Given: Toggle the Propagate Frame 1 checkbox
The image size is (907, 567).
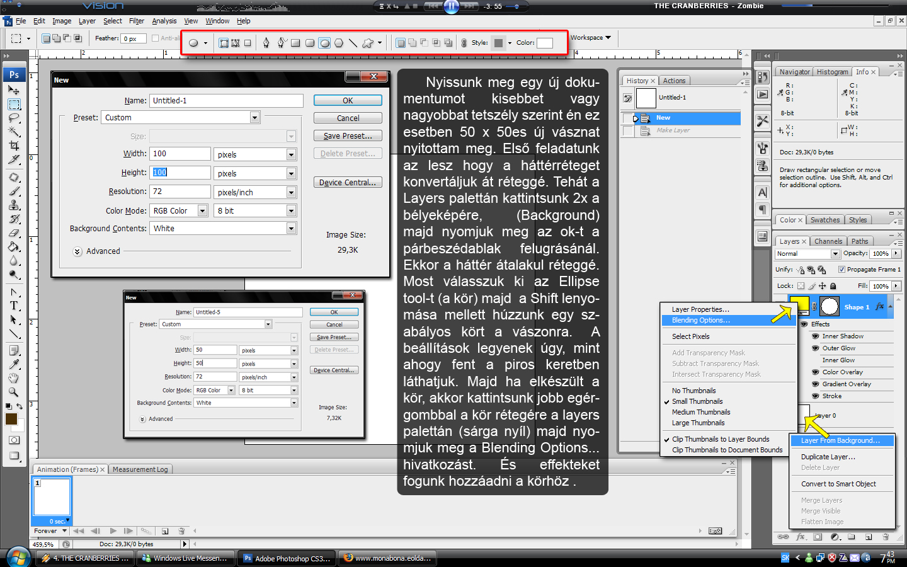Looking at the screenshot, I should click(841, 270).
